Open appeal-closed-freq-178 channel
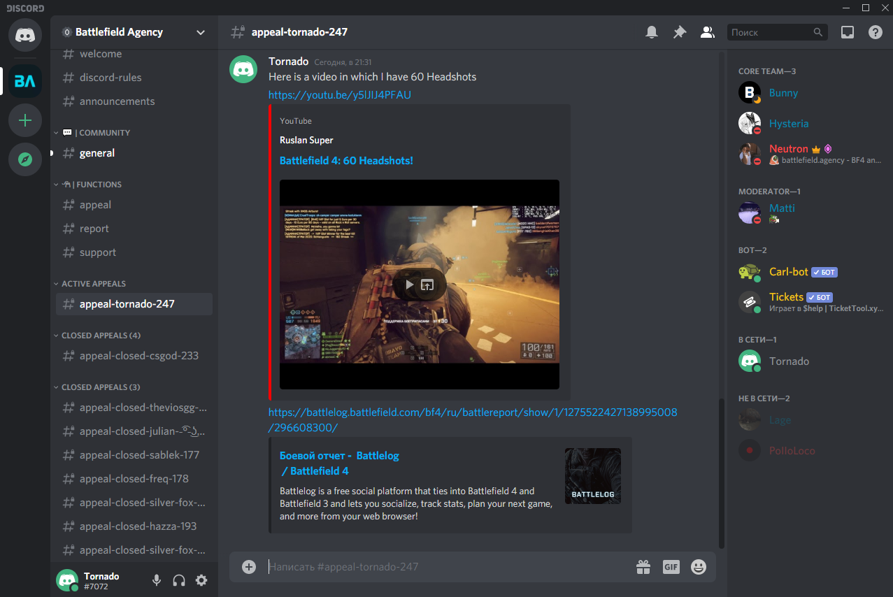The width and height of the screenshot is (893, 597). click(x=134, y=479)
